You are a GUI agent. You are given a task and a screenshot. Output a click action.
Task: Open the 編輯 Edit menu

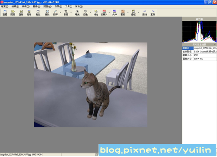(15, 7)
